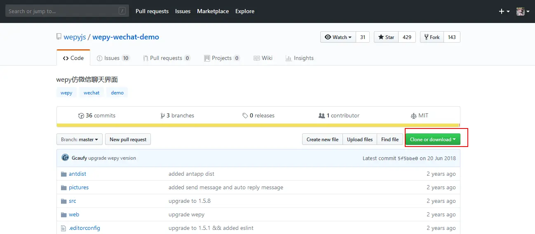Image resolution: width=535 pixels, height=234 pixels.
Task: Click the antdist folder icon
Action: (x=63, y=174)
